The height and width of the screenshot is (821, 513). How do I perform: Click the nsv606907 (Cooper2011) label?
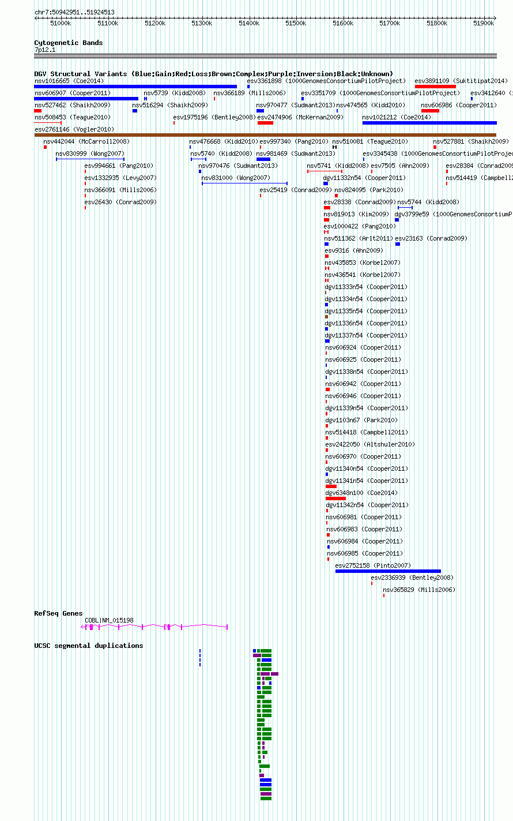73,93
